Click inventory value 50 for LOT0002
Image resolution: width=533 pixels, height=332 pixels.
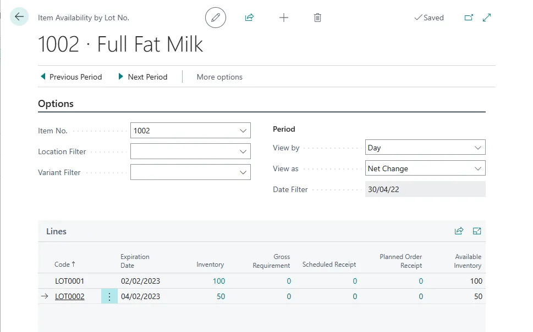pos(221,296)
